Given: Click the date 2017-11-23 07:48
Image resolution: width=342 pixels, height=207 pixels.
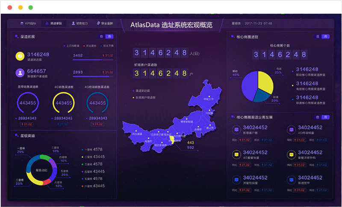Looking at the screenshot, I should click(x=258, y=24).
